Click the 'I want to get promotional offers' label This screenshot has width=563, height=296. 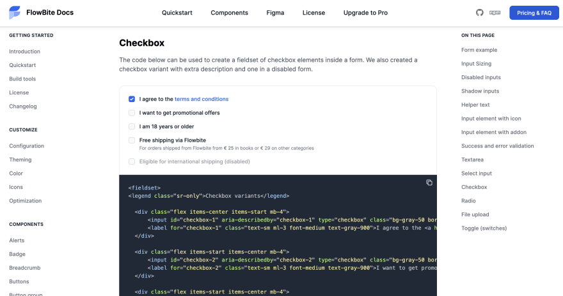click(x=180, y=113)
